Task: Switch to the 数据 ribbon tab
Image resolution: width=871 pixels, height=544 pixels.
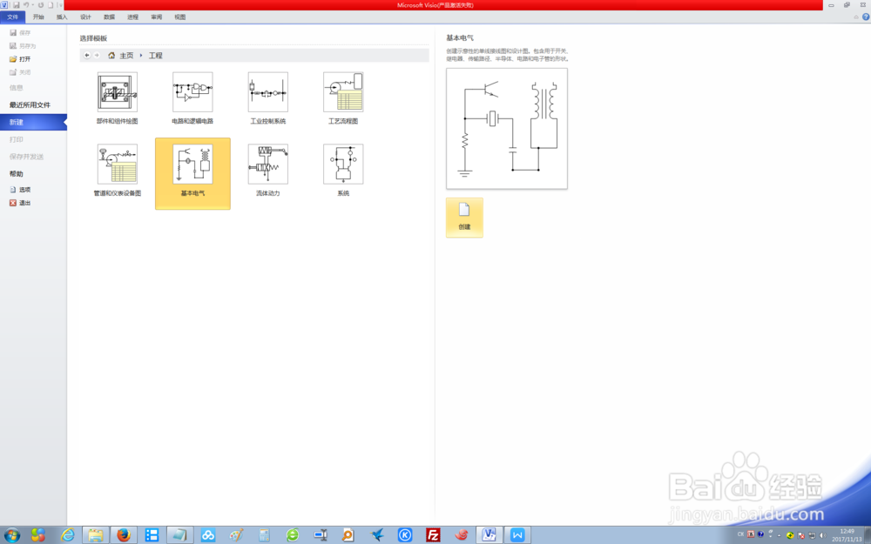Action: (x=110, y=17)
